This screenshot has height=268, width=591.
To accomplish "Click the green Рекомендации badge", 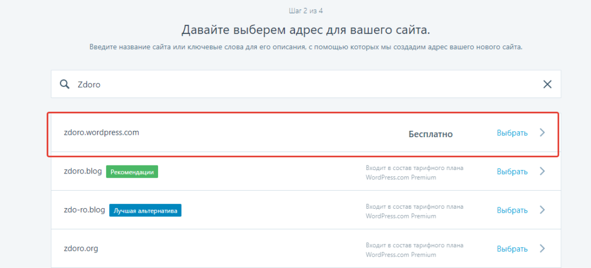I will [132, 172].
